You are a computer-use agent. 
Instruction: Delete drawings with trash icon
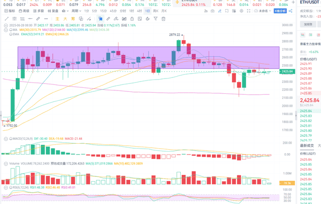tap(163, 19)
